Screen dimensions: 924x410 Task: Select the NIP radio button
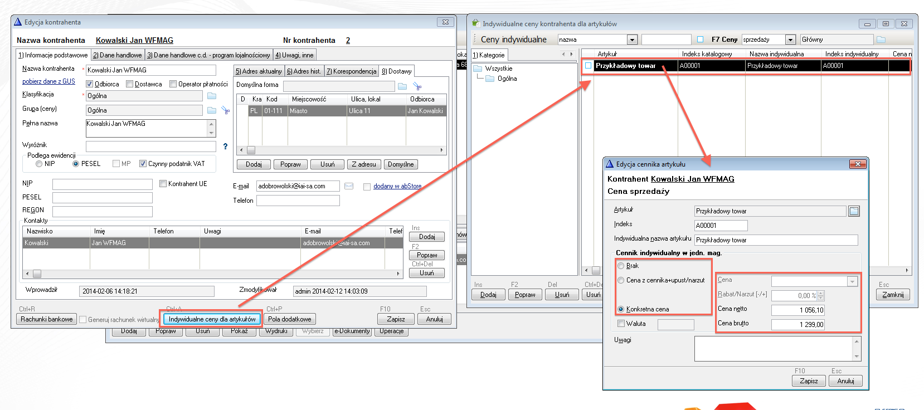coord(39,164)
